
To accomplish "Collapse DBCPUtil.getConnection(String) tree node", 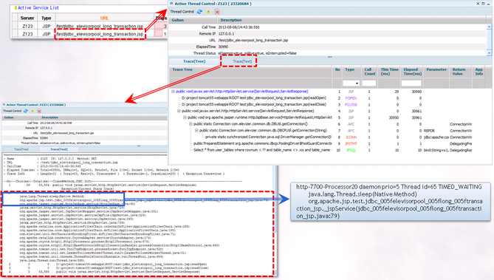I will coord(196,130).
